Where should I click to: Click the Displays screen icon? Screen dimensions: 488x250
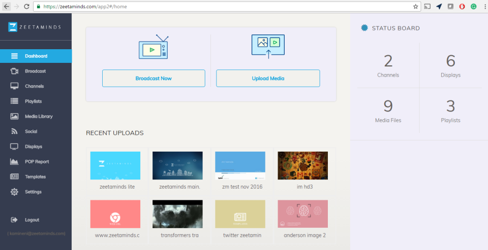click(x=14, y=147)
